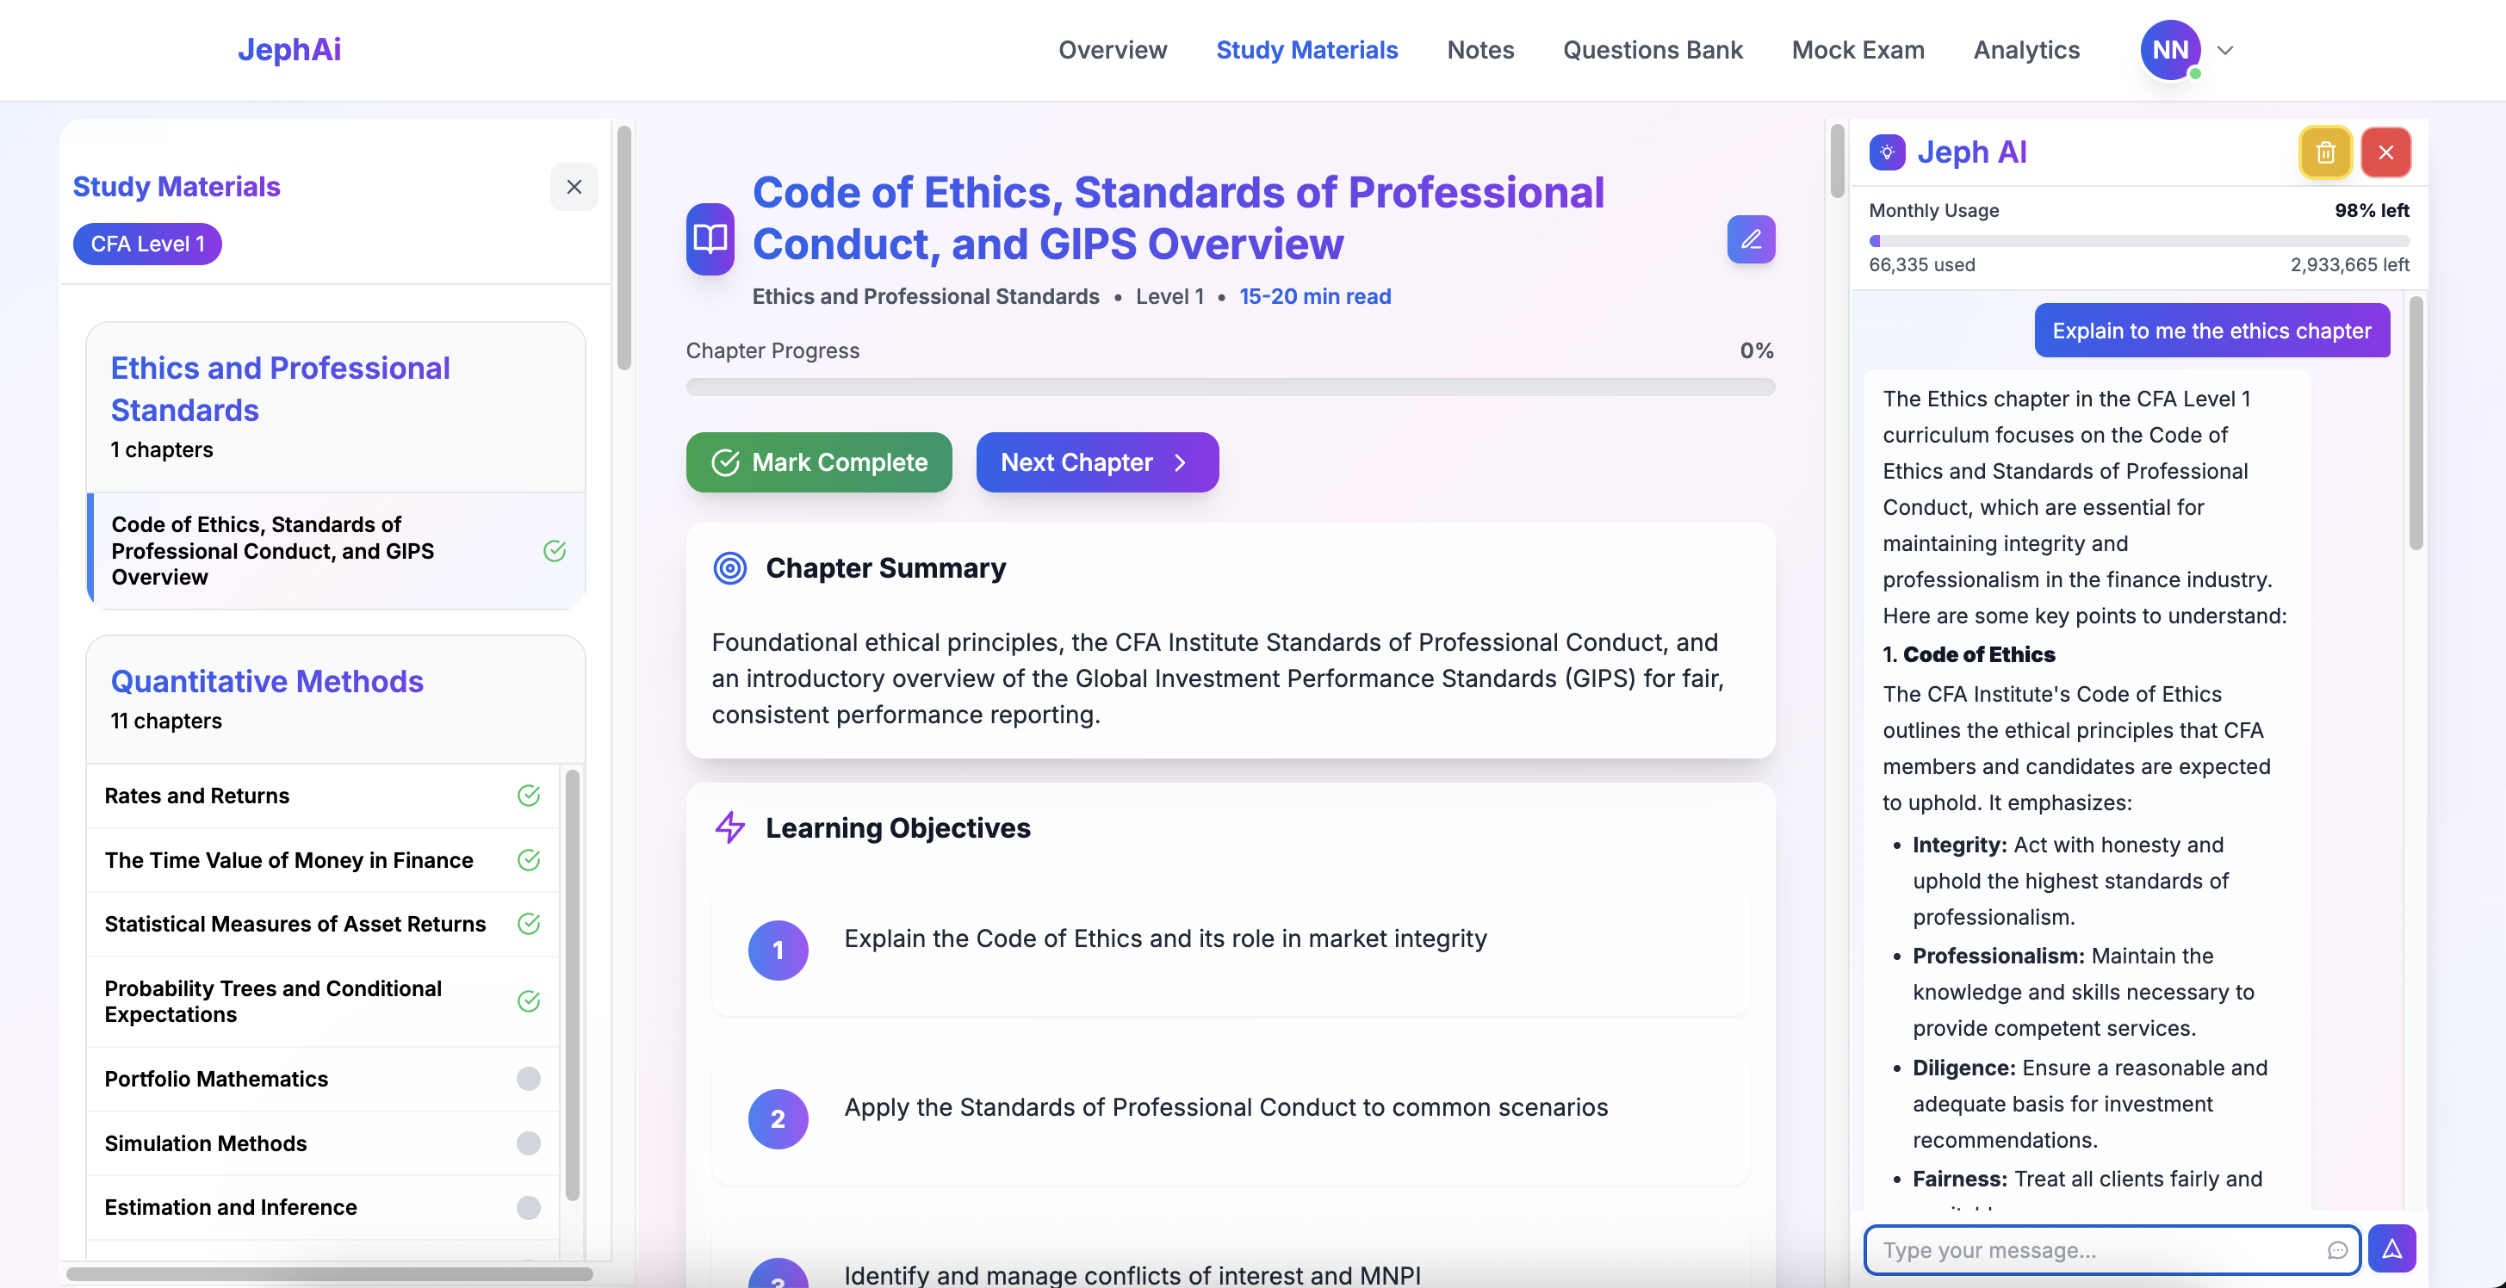Open the Questions Bank tab
This screenshot has width=2506, height=1288.
[x=1652, y=50]
